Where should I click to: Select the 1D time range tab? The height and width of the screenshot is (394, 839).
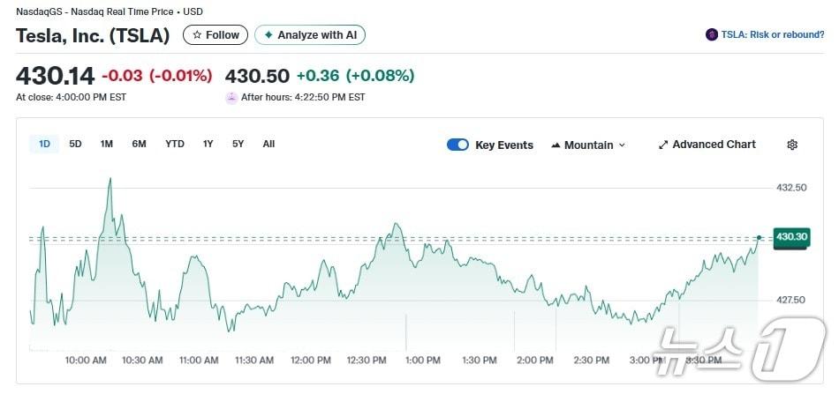point(44,144)
